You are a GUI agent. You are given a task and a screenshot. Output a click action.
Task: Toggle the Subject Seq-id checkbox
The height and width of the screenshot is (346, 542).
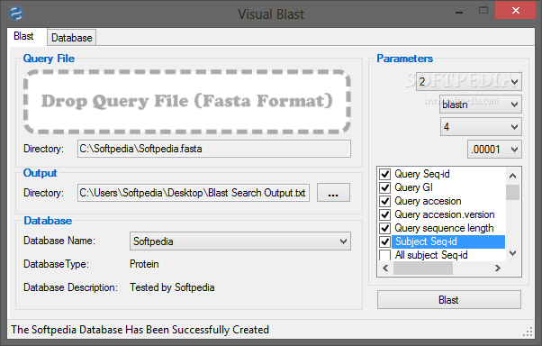[384, 241]
